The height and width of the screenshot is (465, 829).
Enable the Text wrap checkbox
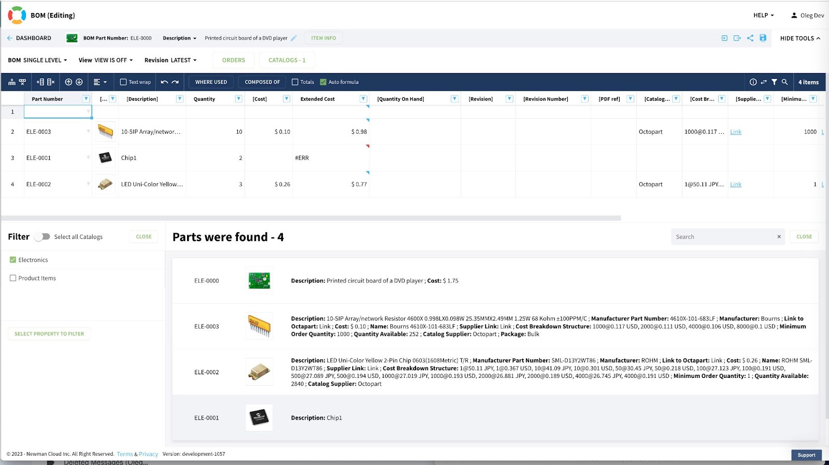pos(123,82)
